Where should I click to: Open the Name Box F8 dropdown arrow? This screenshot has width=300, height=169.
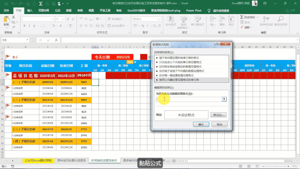27,40
